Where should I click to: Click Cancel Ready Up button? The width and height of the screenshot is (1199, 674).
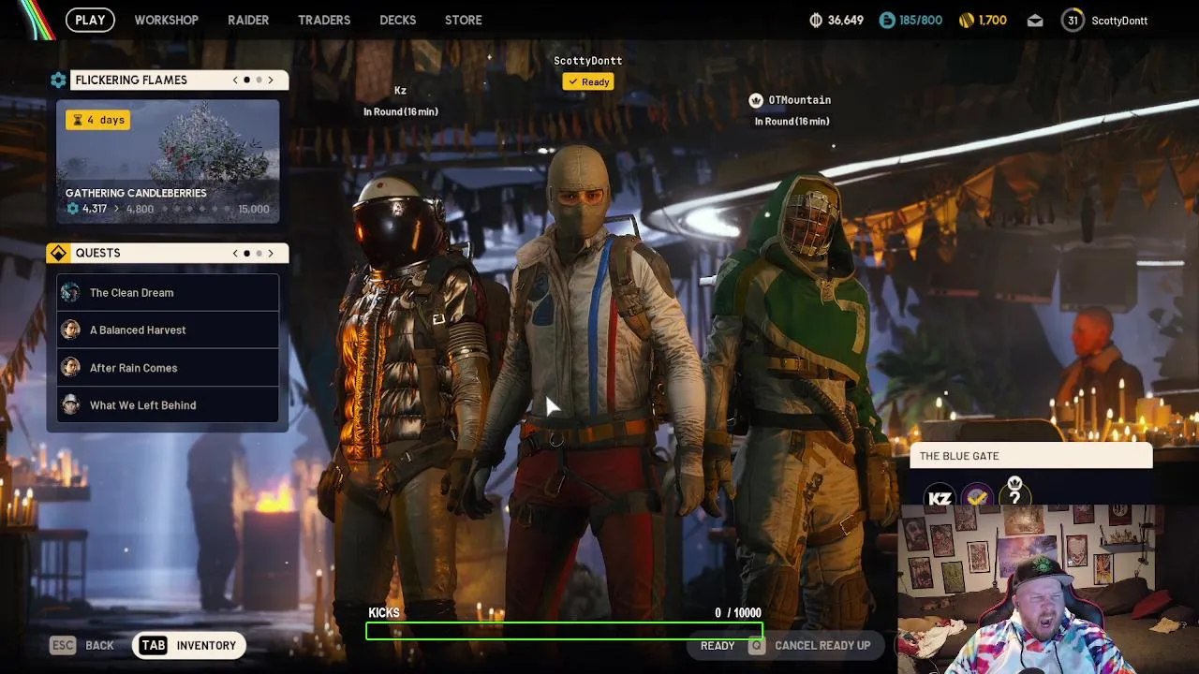pos(810,645)
